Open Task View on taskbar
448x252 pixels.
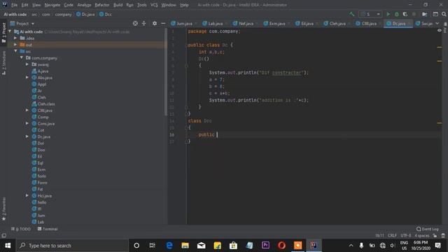point(153,246)
